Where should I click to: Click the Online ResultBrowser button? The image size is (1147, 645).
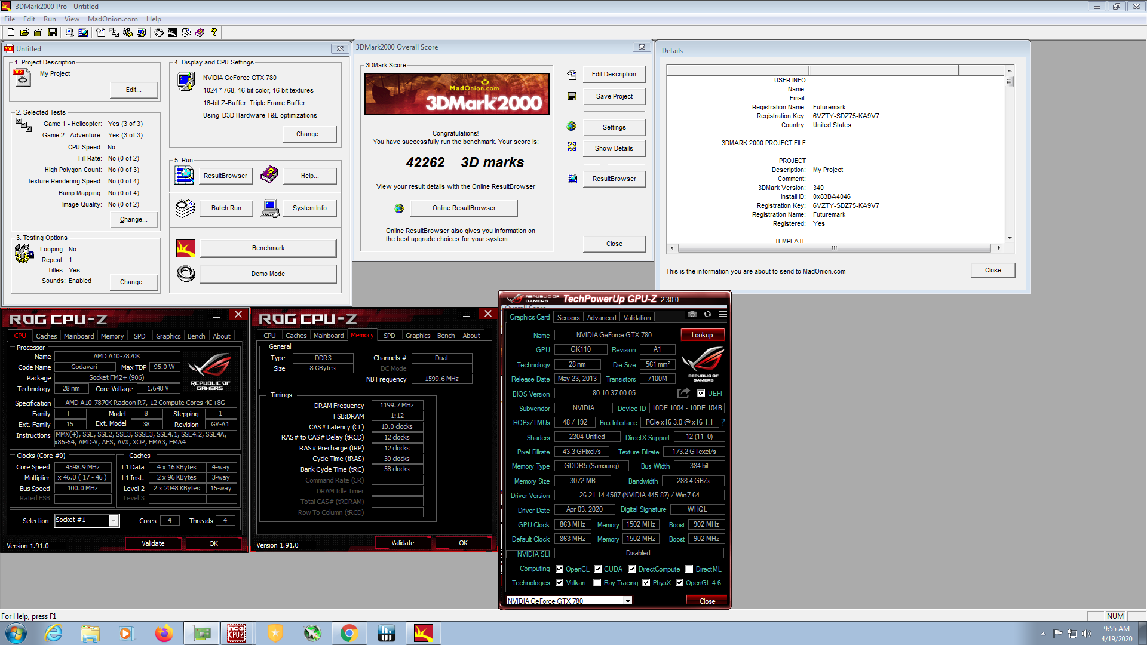(464, 208)
